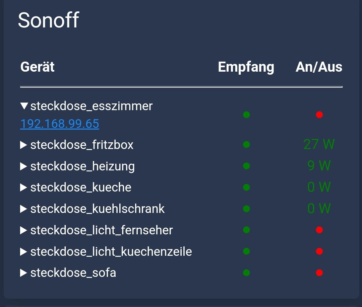Click the green reception dot for steckdose_sofa

pos(246,273)
